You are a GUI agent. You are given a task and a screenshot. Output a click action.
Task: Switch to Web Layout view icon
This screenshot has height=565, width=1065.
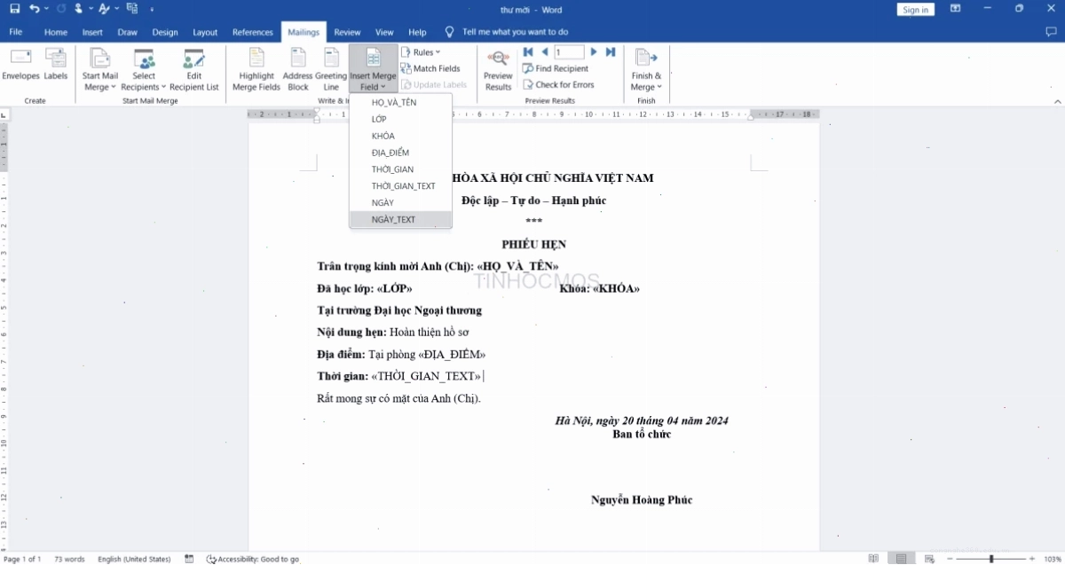pos(931,559)
